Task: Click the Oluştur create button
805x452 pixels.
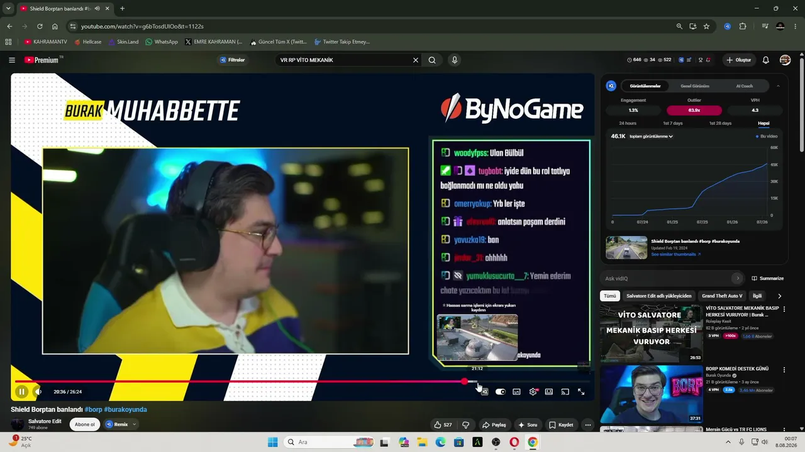Action: pos(738,60)
